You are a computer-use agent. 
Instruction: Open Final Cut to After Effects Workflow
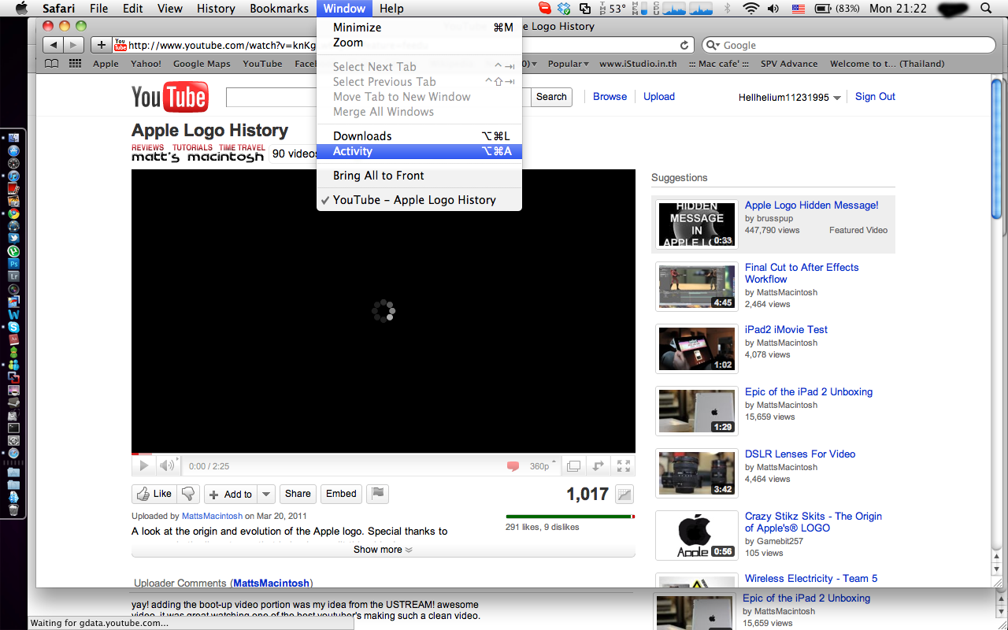coord(802,273)
